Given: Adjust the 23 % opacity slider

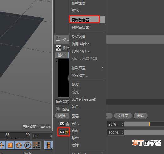Looking at the screenshot, I should (x=144, y=124).
